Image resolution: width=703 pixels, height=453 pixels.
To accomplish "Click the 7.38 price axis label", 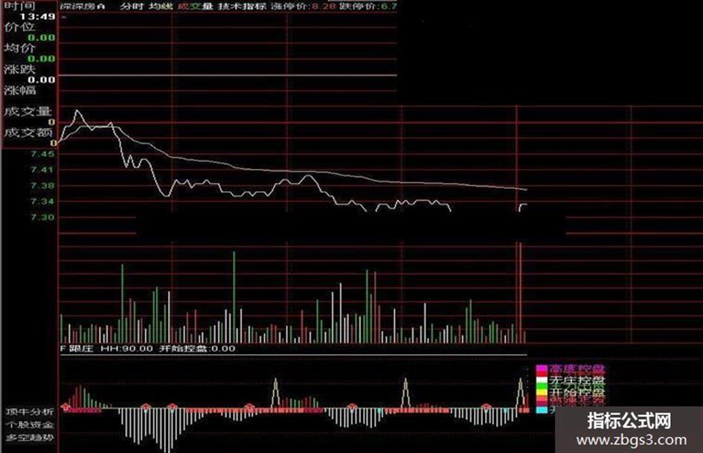I will pyautogui.click(x=42, y=185).
